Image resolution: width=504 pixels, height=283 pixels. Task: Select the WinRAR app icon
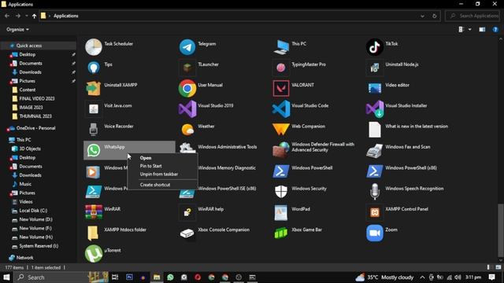click(x=94, y=212)
